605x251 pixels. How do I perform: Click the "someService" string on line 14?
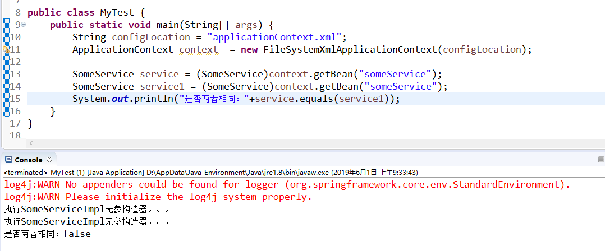click(401, 87)
